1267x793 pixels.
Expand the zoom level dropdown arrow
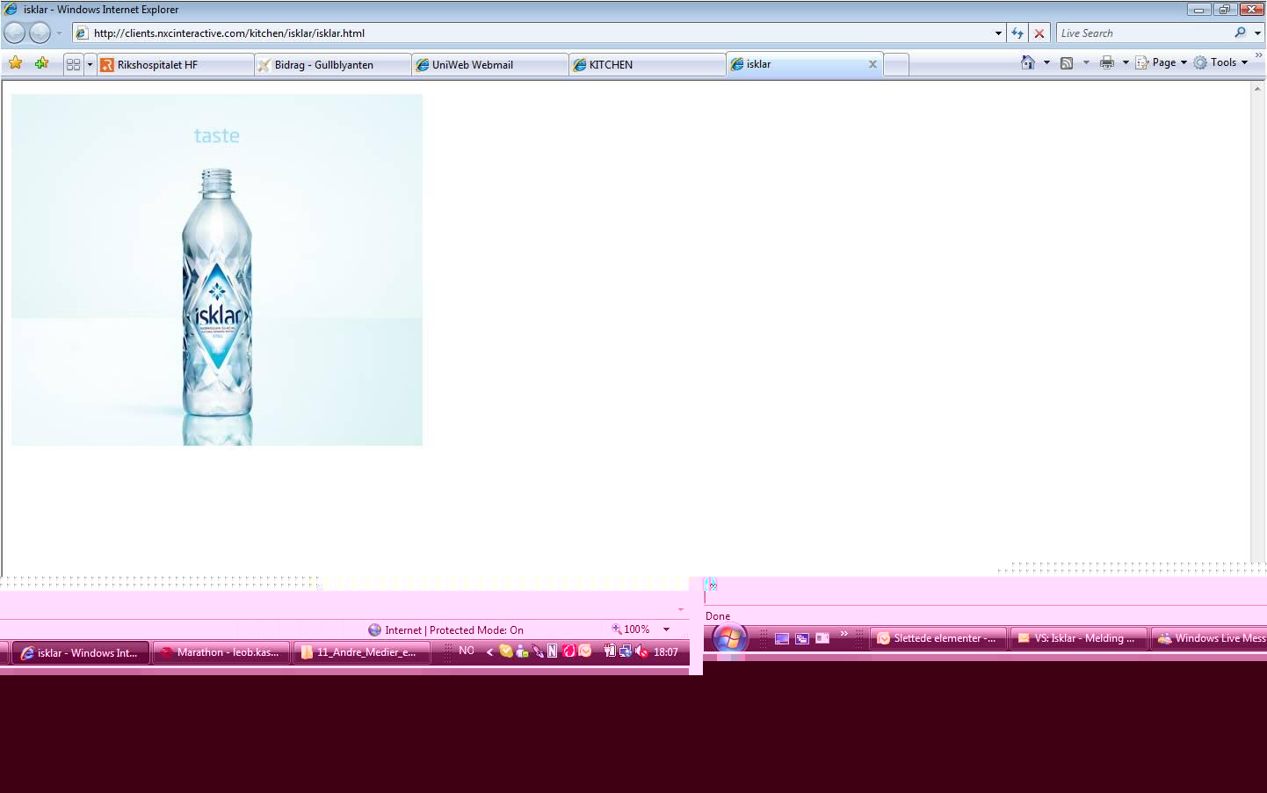pyautogui.click(x=666, y=629)
